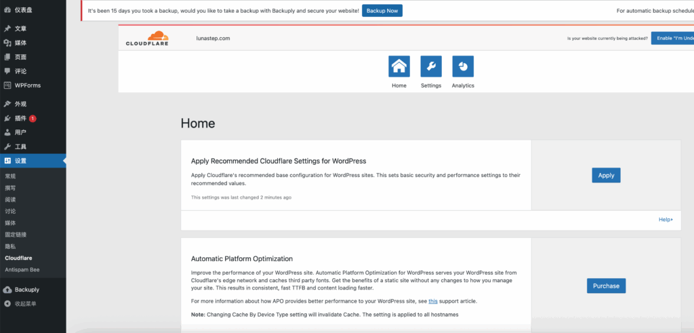Click the 评论 comment bubble icon
Image resolution: width=694 pixels, height=333 pixels.
tap(7, 71)
